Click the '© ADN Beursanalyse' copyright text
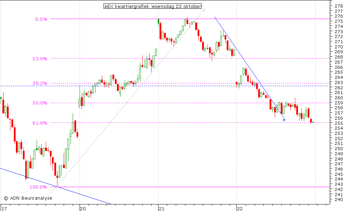The width and height of the screenshot is (344, 211). pos(28,198)
